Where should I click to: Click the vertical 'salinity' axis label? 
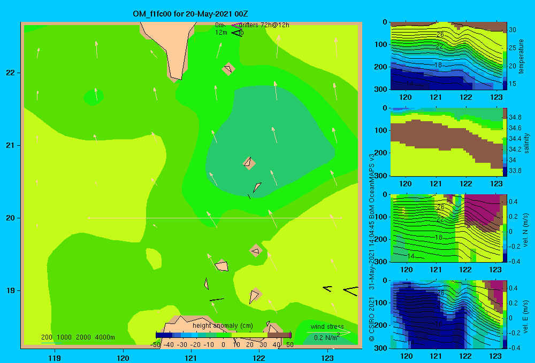tap(526, 143)
